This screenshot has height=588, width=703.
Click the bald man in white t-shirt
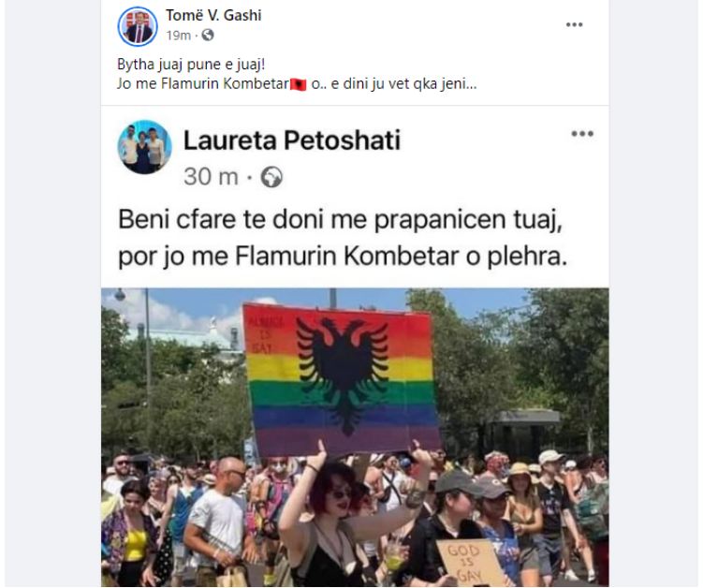click(216, 521)
